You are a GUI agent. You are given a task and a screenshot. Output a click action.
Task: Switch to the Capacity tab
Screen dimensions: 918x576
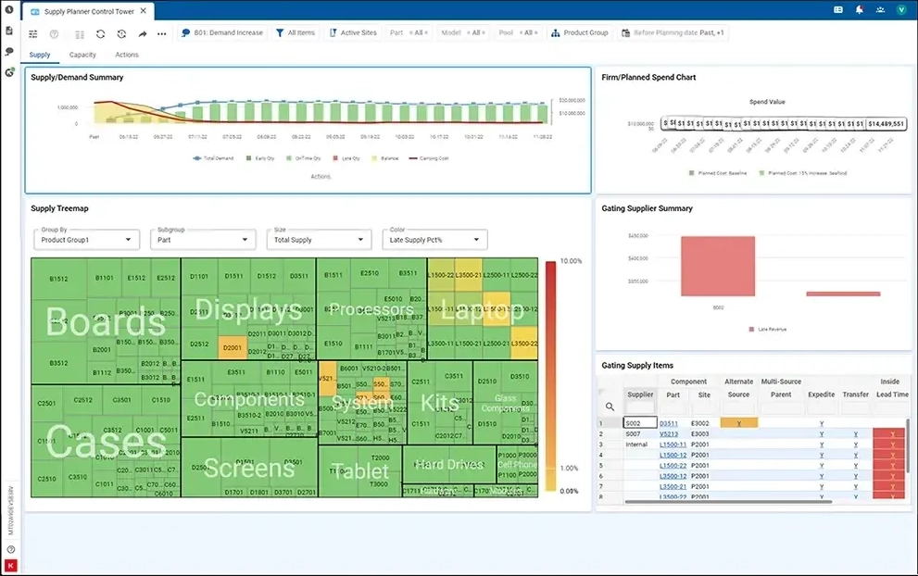click(x=82, y=55)
